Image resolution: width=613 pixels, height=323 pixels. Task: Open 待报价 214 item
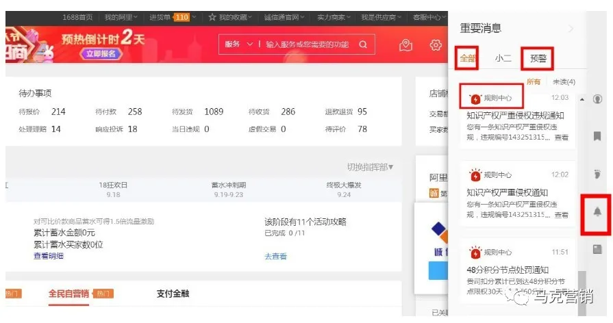(42, 112)
